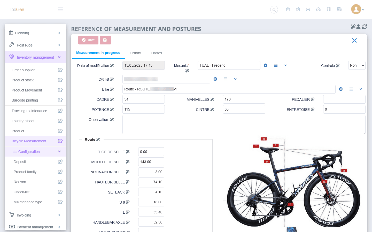Viewport: 372px width, 232px height.
Task: Collapse the Inventory management section
Action: pos(35,57)
